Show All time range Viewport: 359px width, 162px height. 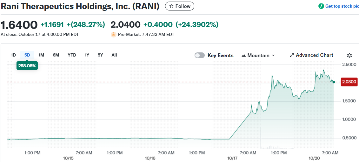tap(114, 55)
